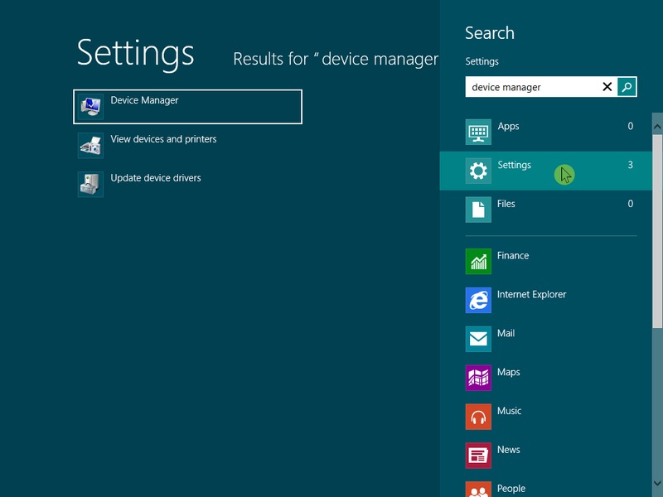The height and width of the screenshot is (497, 663).
Task: Click the magnifier search button
Action: 627,87
